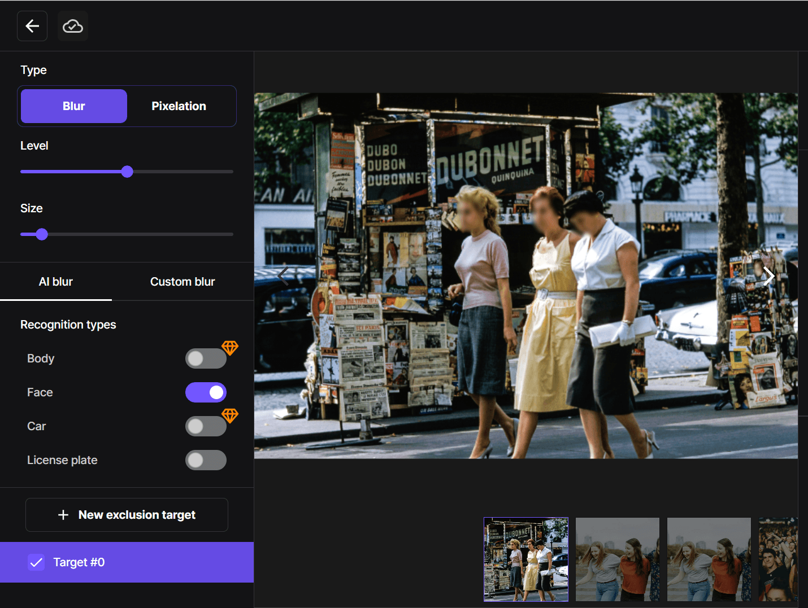This screenshot has height=608, width=808.
Task: Click the plus icon for new exclusion target
Action: [x=63, y=515]
